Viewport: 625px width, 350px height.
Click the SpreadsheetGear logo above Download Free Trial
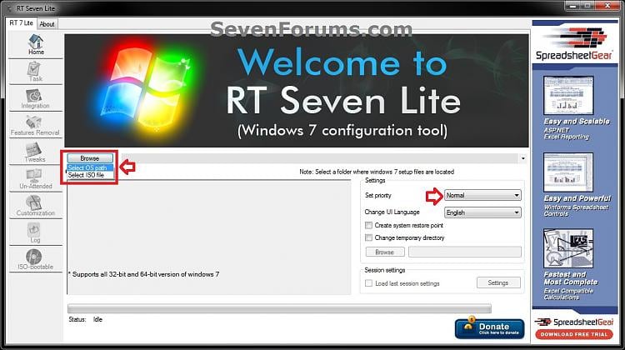coord(574,322)
